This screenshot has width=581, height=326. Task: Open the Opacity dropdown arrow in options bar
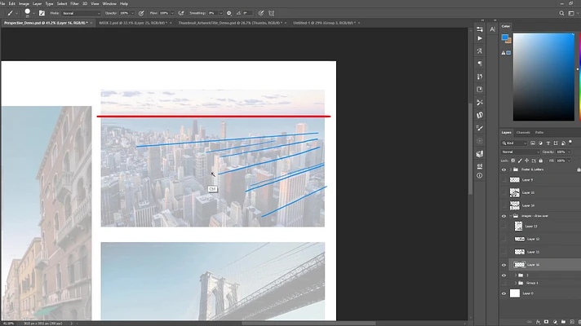[x=132, y=13]
